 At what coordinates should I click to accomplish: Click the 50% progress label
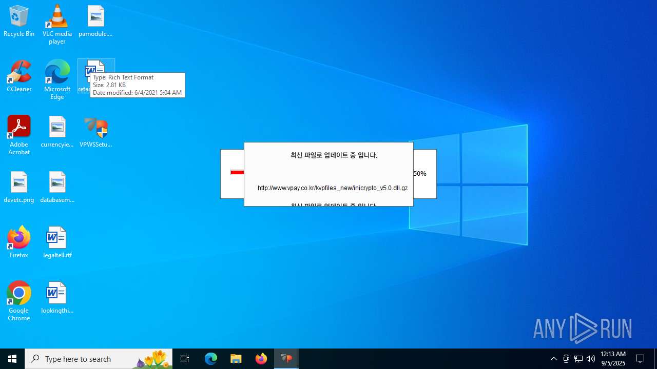(420, 174)
